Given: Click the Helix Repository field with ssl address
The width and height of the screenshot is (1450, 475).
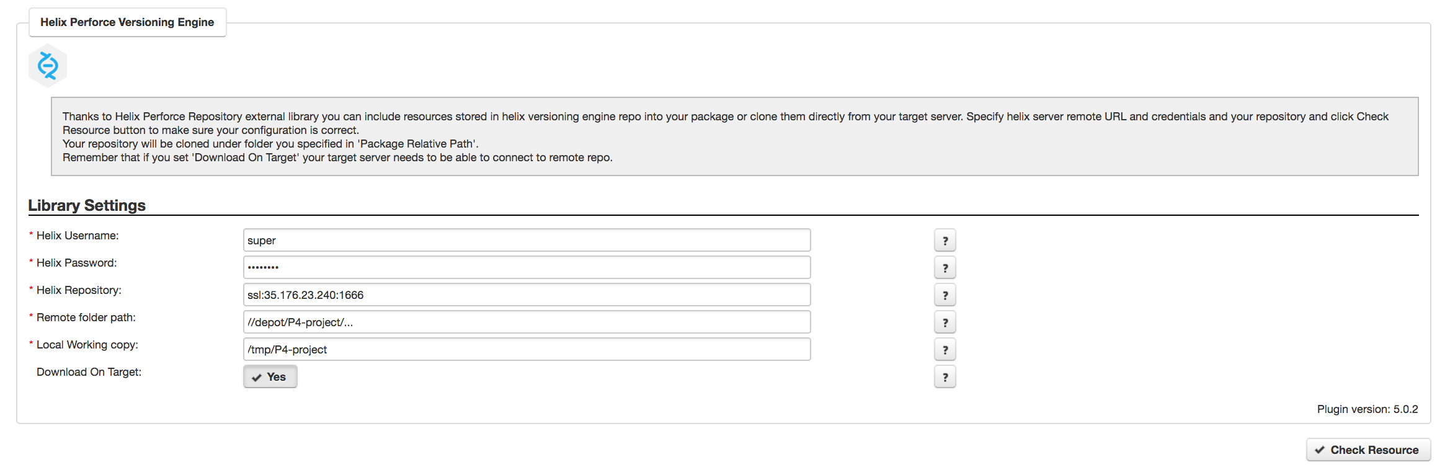Looking at the screenshot, I should [527, 295].
